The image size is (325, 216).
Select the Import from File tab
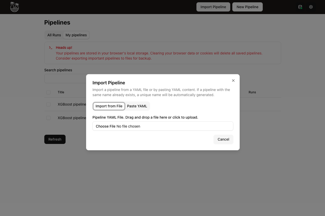click(x=109, y=106)
